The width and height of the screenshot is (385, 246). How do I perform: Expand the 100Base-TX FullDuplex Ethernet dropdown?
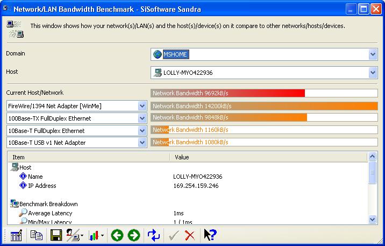pos(142,118)
